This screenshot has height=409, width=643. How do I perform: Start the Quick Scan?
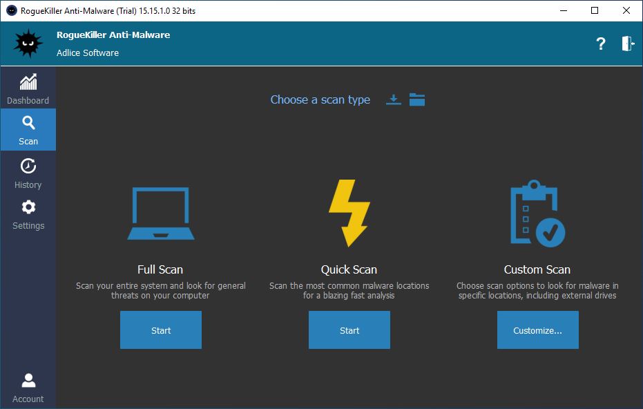[x=349, y=330]
